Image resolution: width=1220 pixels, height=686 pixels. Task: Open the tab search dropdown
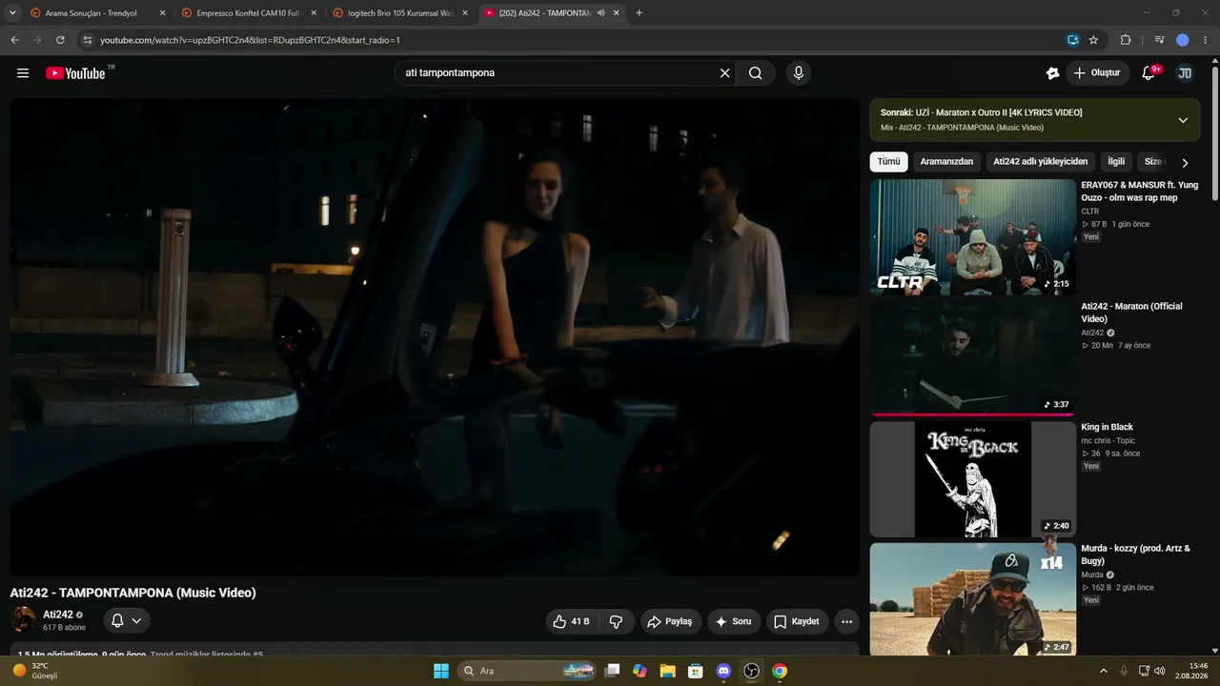point(12,13)
